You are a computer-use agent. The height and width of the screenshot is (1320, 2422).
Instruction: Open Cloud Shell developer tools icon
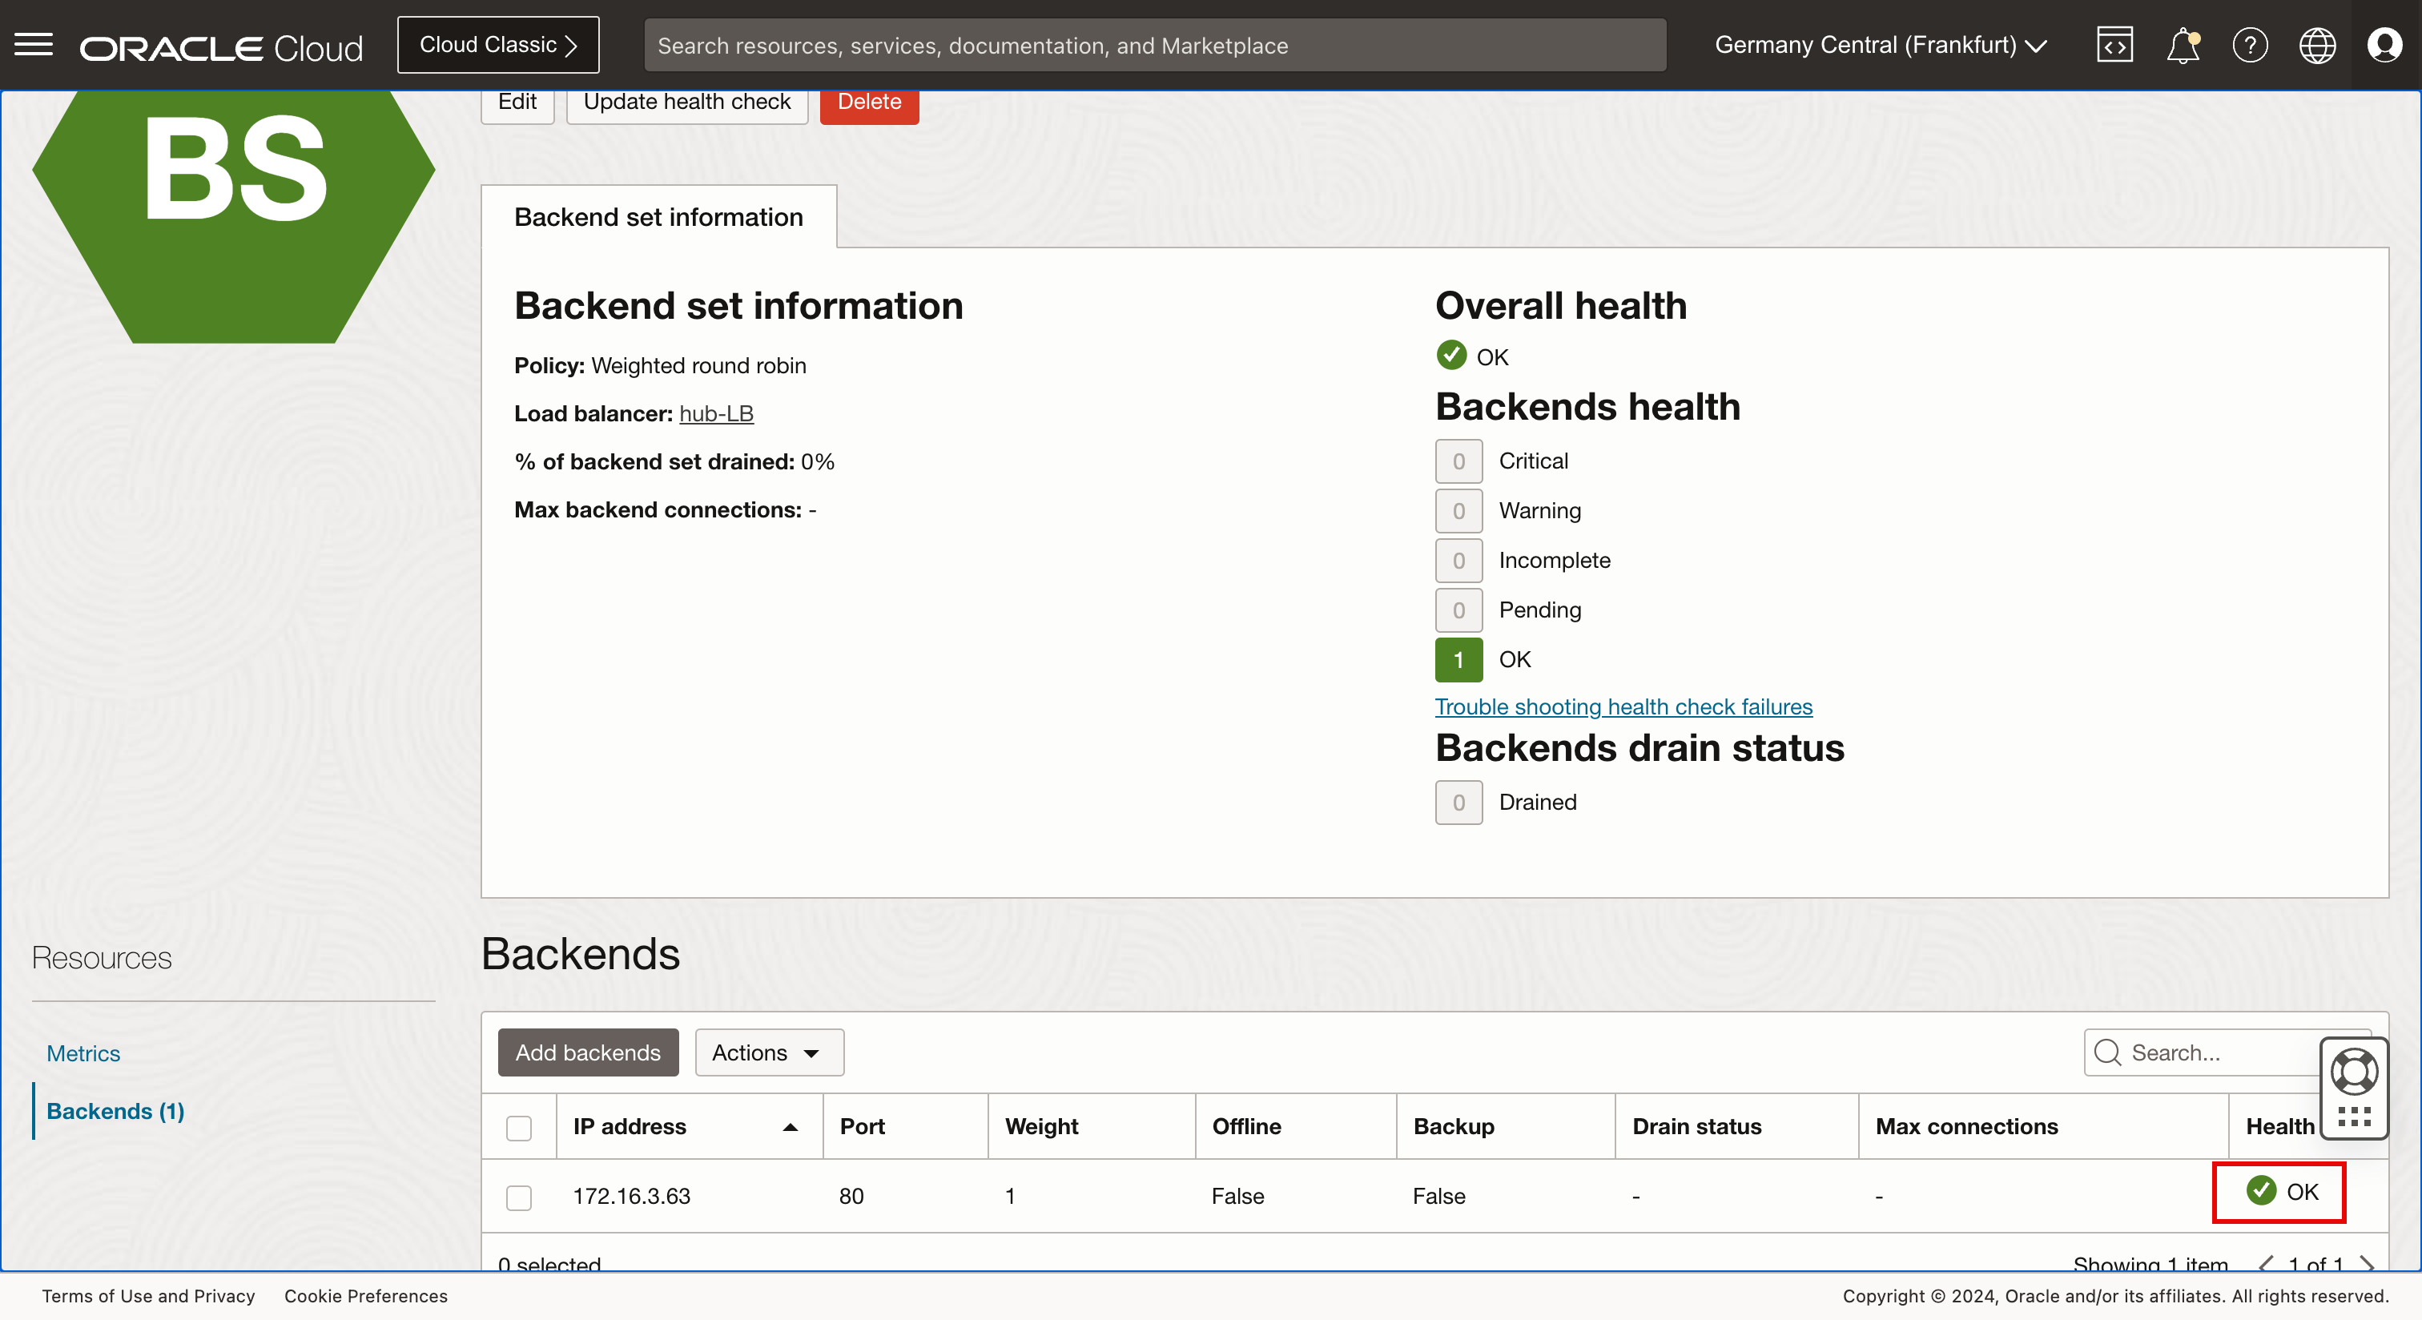2114,45
